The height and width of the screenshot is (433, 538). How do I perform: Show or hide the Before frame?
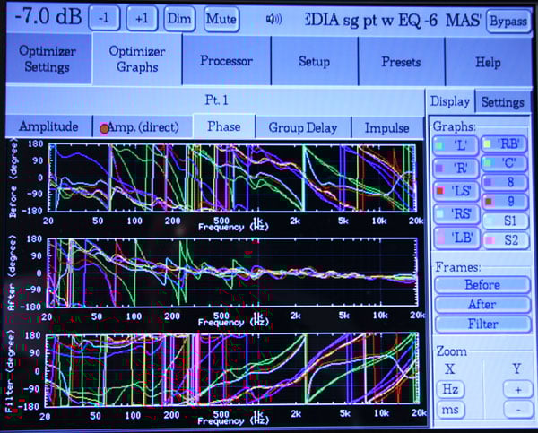point(482,284)
